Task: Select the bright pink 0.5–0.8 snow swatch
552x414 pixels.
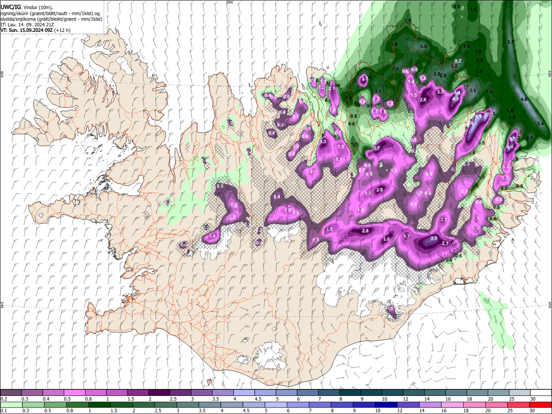Action: pos(75,393)
